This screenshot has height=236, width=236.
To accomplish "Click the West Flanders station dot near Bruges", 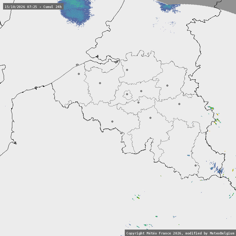I will [x=79, y=74].
